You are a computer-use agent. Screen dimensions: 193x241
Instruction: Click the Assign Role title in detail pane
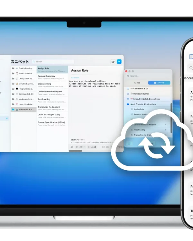[x=79, y=71]
